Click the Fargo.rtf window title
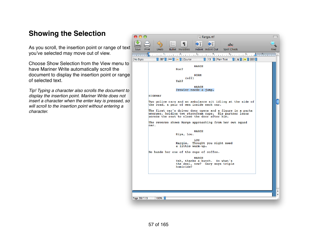The height and width of the screenshot is (245, 317). coord(208,37)
